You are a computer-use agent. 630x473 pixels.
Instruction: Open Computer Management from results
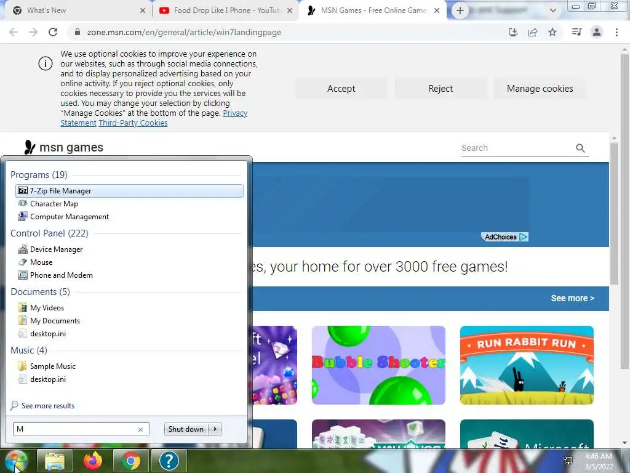pos(129,216)
